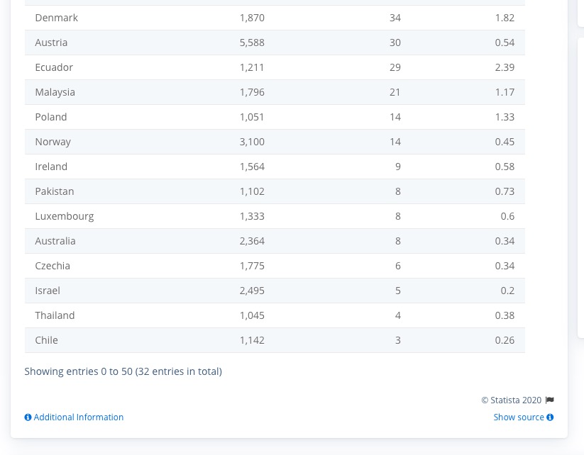
Task: Select the Malaysia table row label
Action: [55, 92]
